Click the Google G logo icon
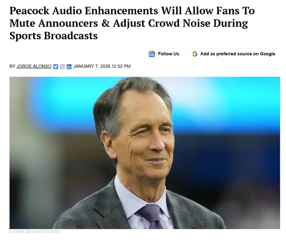Viewport: 286px width, 246px height. [195, 54]
